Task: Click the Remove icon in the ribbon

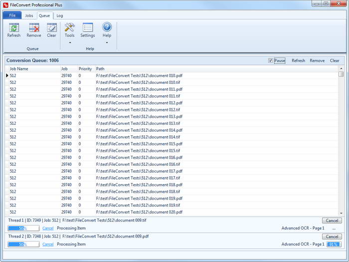Action: click(34, 27)
